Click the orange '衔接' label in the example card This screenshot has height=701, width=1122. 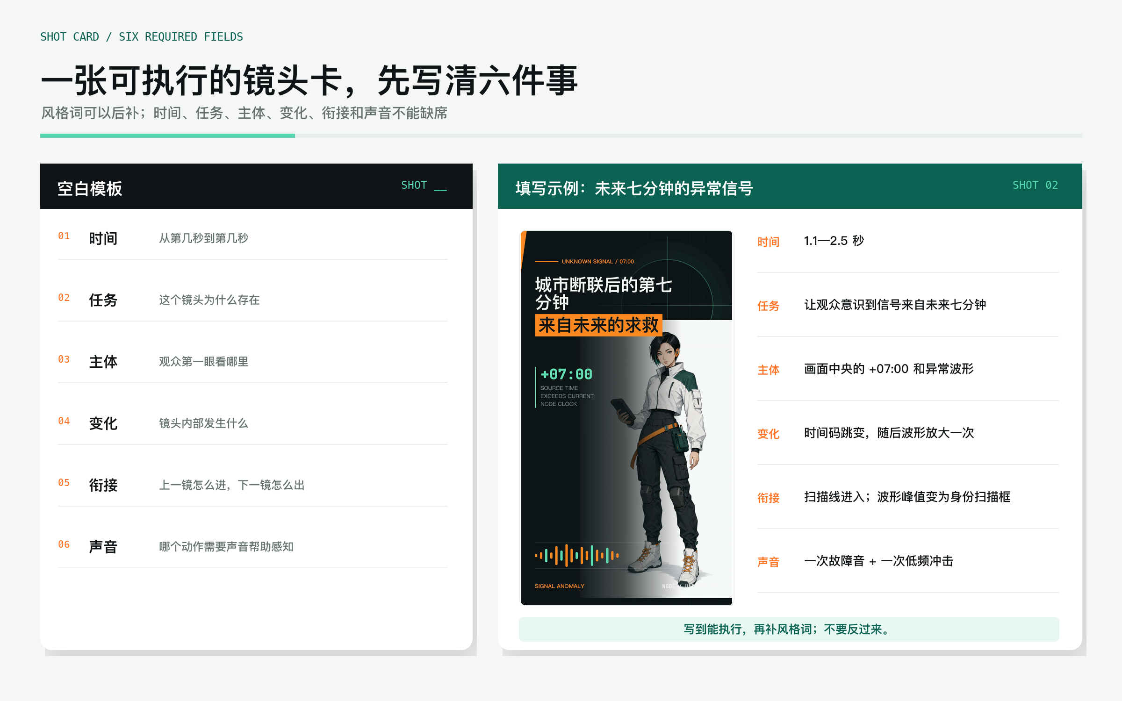click(x=769, y=498)
